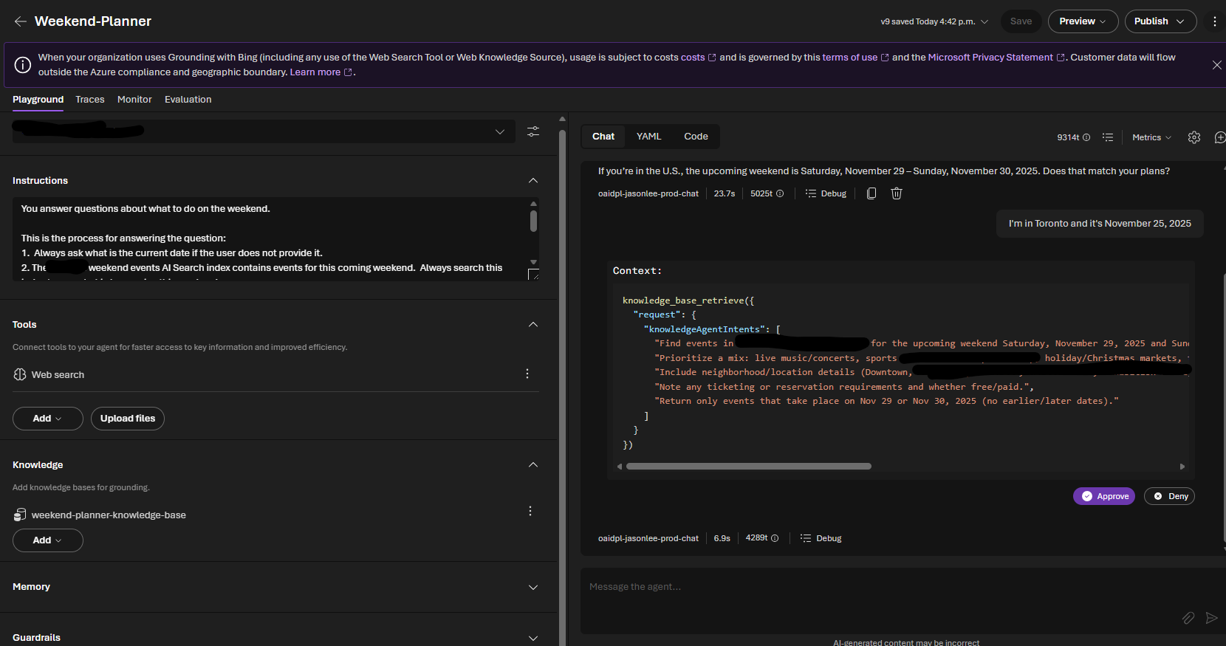Open the Learn more link

point(321,72)
